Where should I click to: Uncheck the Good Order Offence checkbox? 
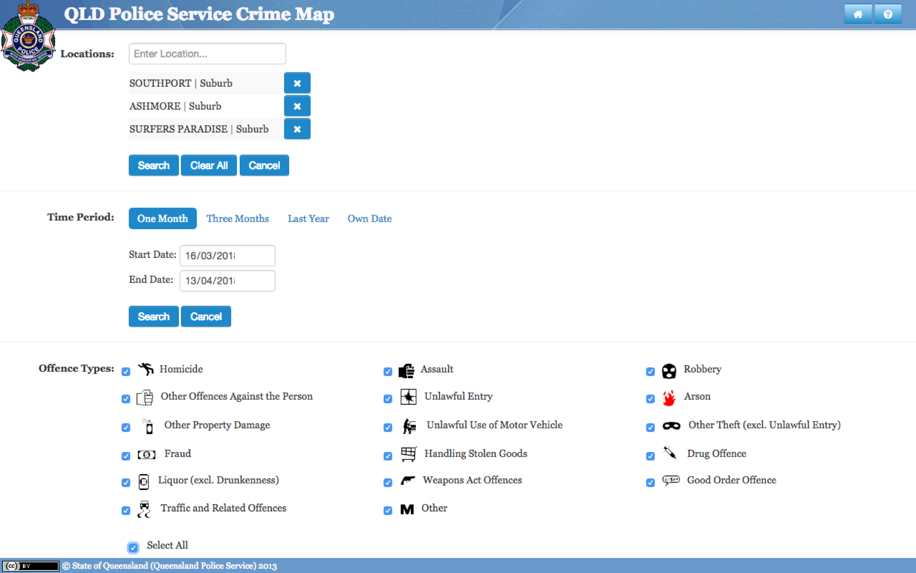[x=650, y=482]
